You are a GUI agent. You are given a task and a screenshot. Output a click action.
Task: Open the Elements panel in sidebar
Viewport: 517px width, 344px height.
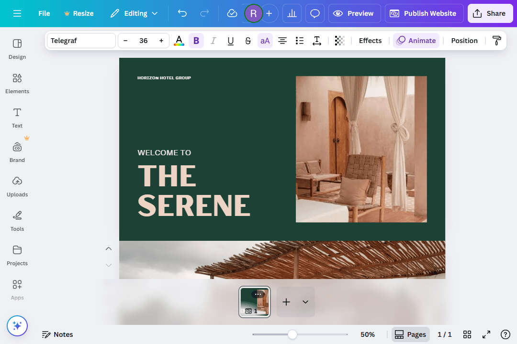point(17,83)
